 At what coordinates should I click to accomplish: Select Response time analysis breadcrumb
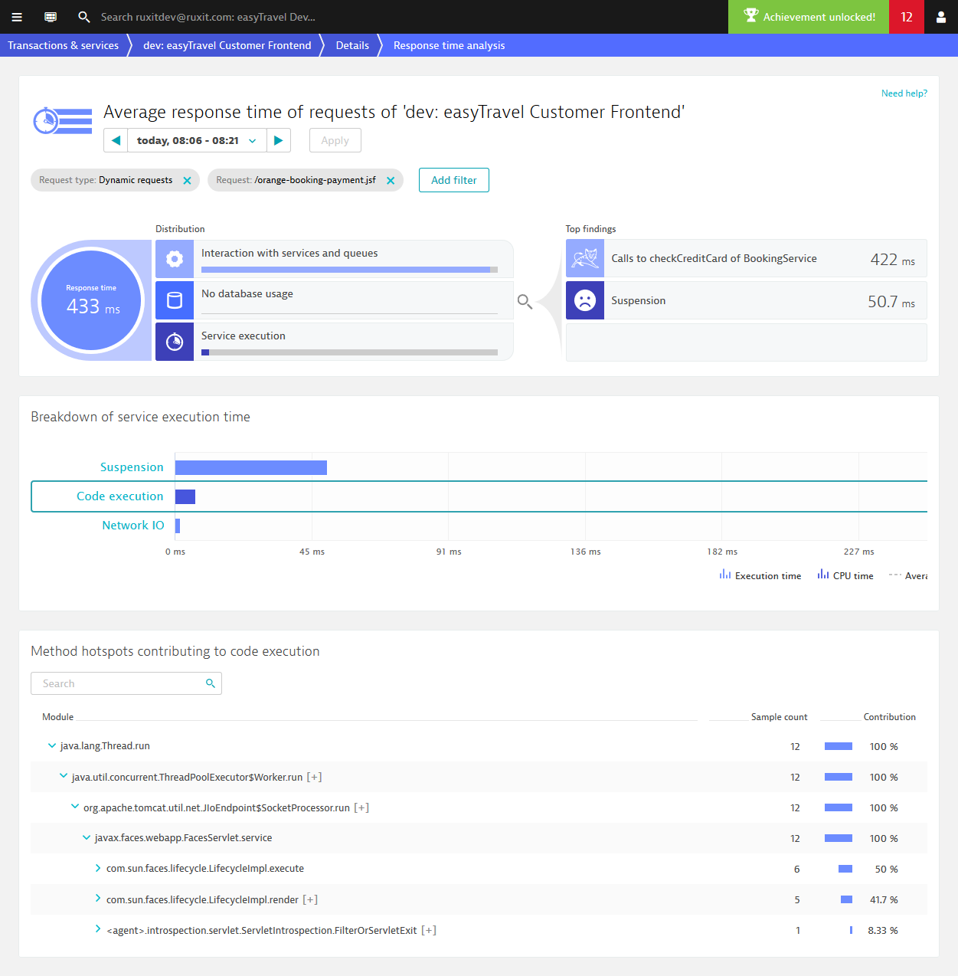(450, 45)
